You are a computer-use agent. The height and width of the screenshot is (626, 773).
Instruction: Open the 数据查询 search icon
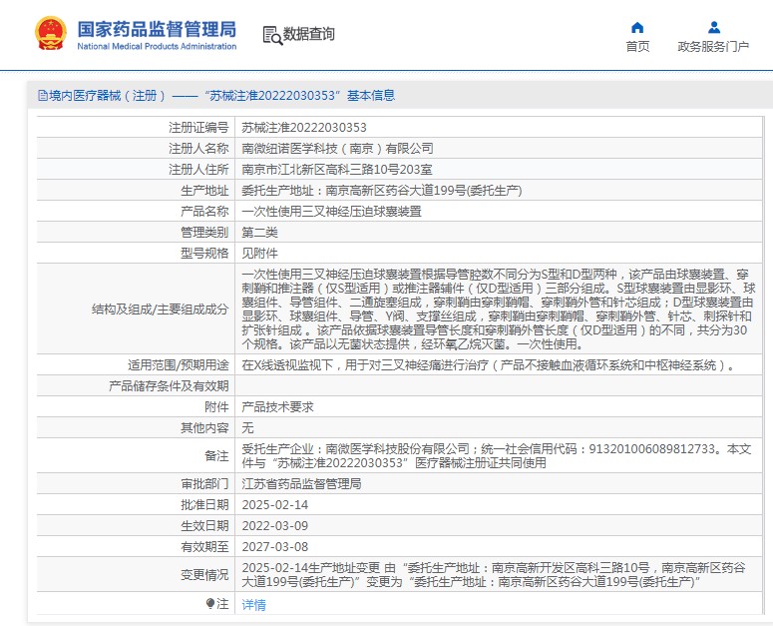coord(272,35)
